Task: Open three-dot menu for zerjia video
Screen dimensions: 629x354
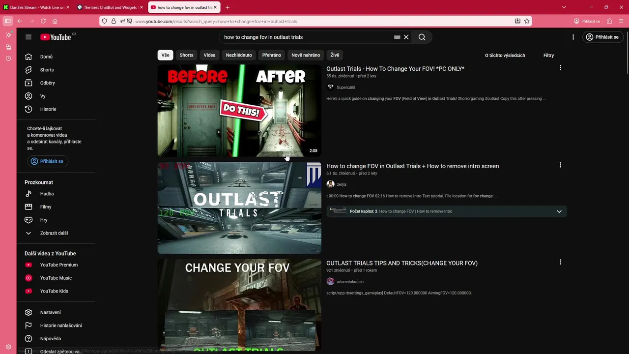Action: tap(560, 165)
